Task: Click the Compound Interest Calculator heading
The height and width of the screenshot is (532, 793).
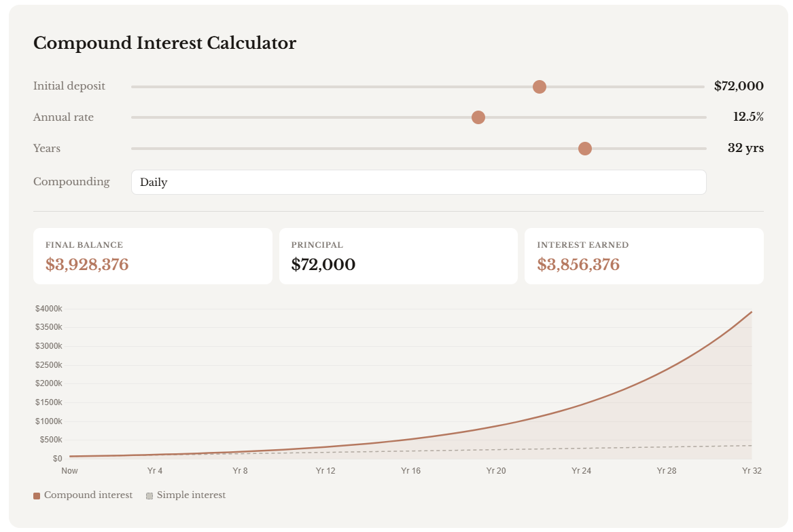Action: [165, 43]
